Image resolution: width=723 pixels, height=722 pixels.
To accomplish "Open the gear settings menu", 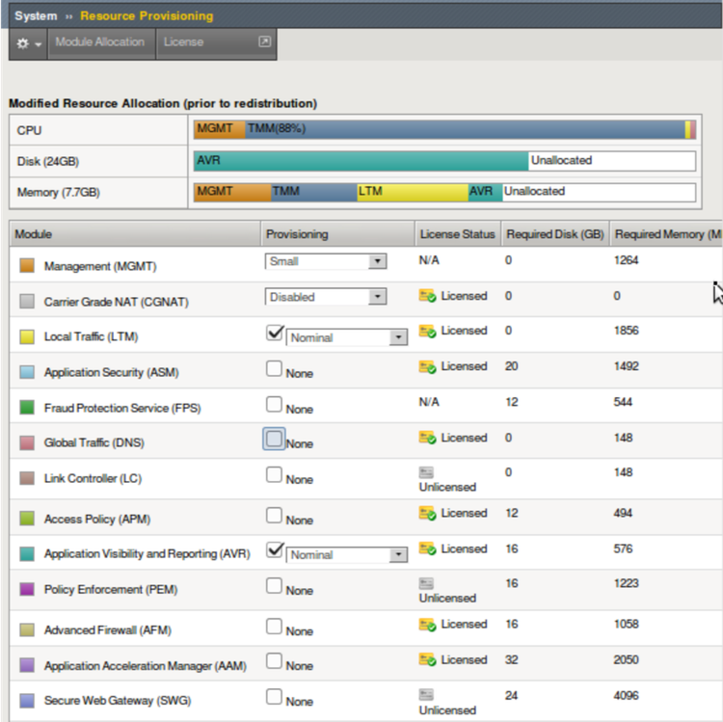I will 29,43.
